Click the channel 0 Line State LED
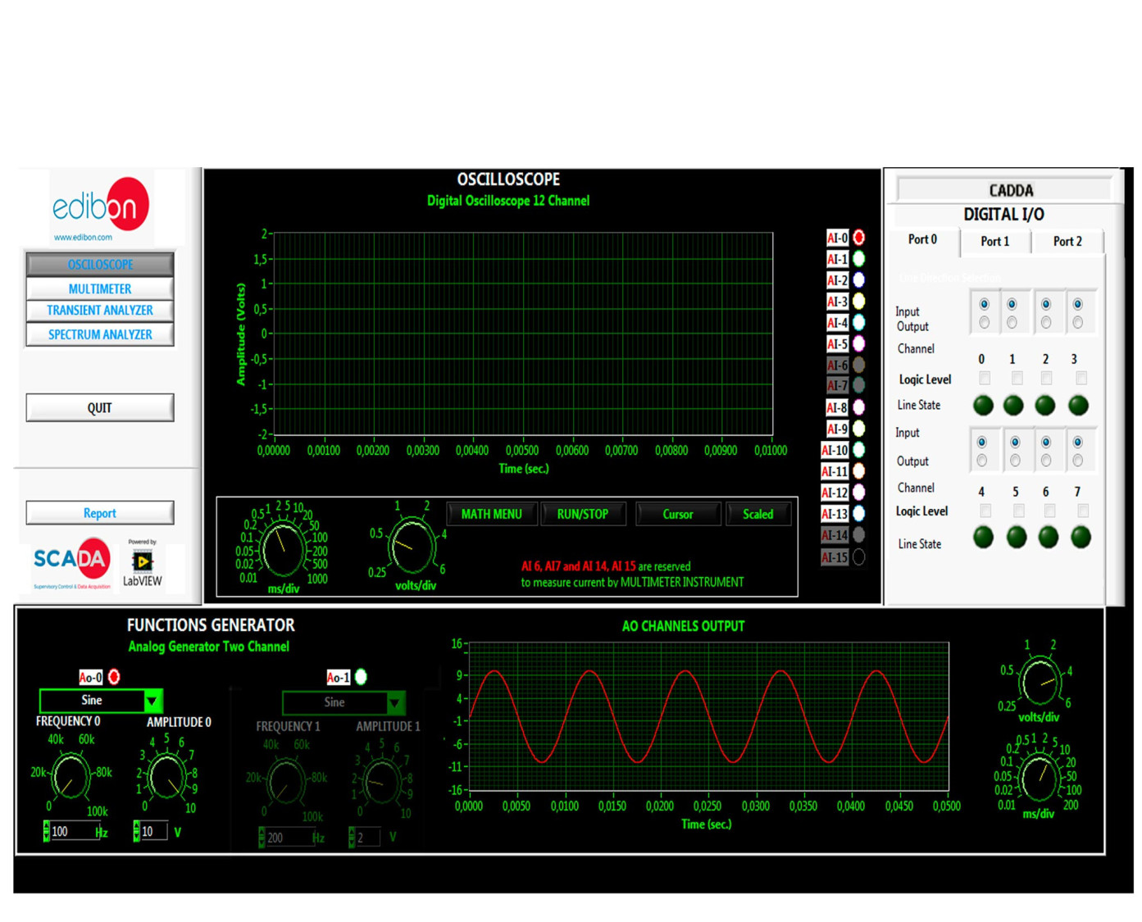The height and width of the screenshot is (922, 1142). click(981, 405)
